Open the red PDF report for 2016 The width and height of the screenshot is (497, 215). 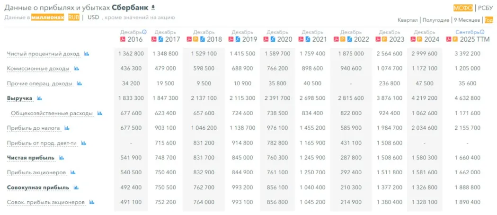[x=123, y=39]
